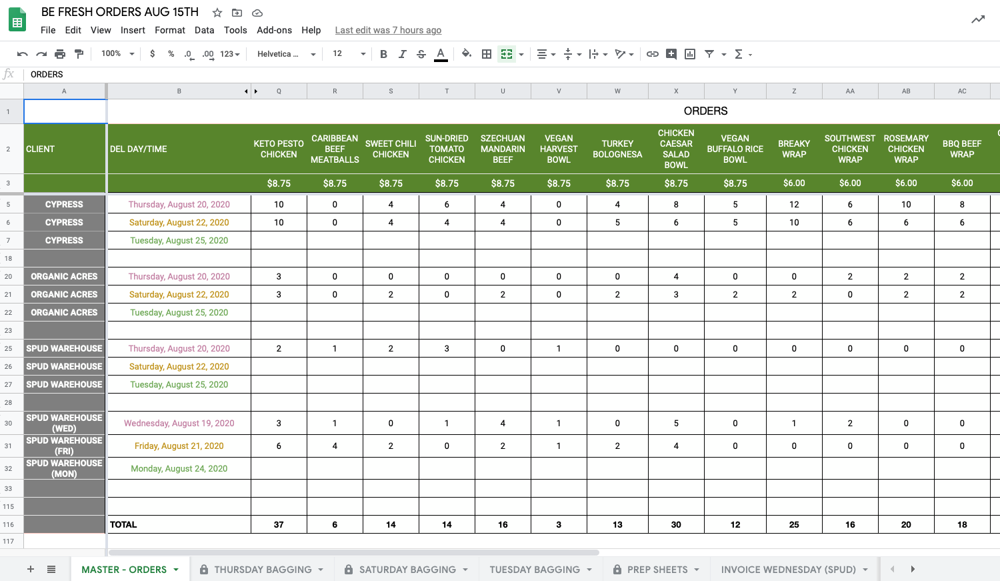Image resolution: width=1000 pixels, height=581 pixels.
Task: Toggle italic formatting
Action: click(402, 54)
